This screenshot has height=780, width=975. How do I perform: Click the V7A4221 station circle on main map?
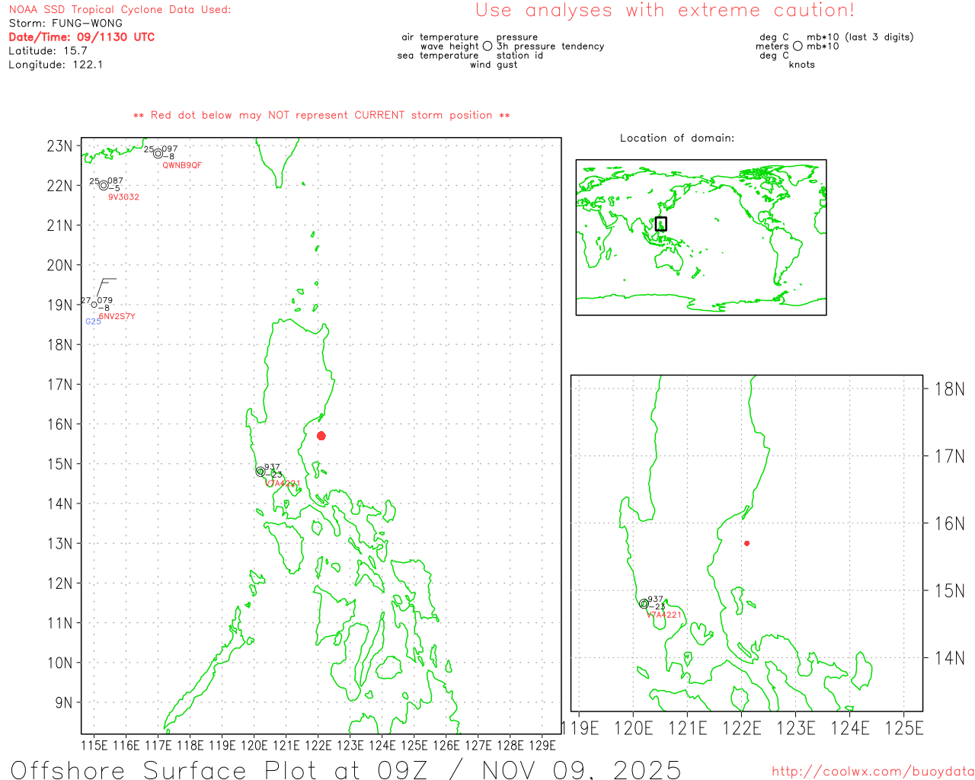click(x=261, y=472)
